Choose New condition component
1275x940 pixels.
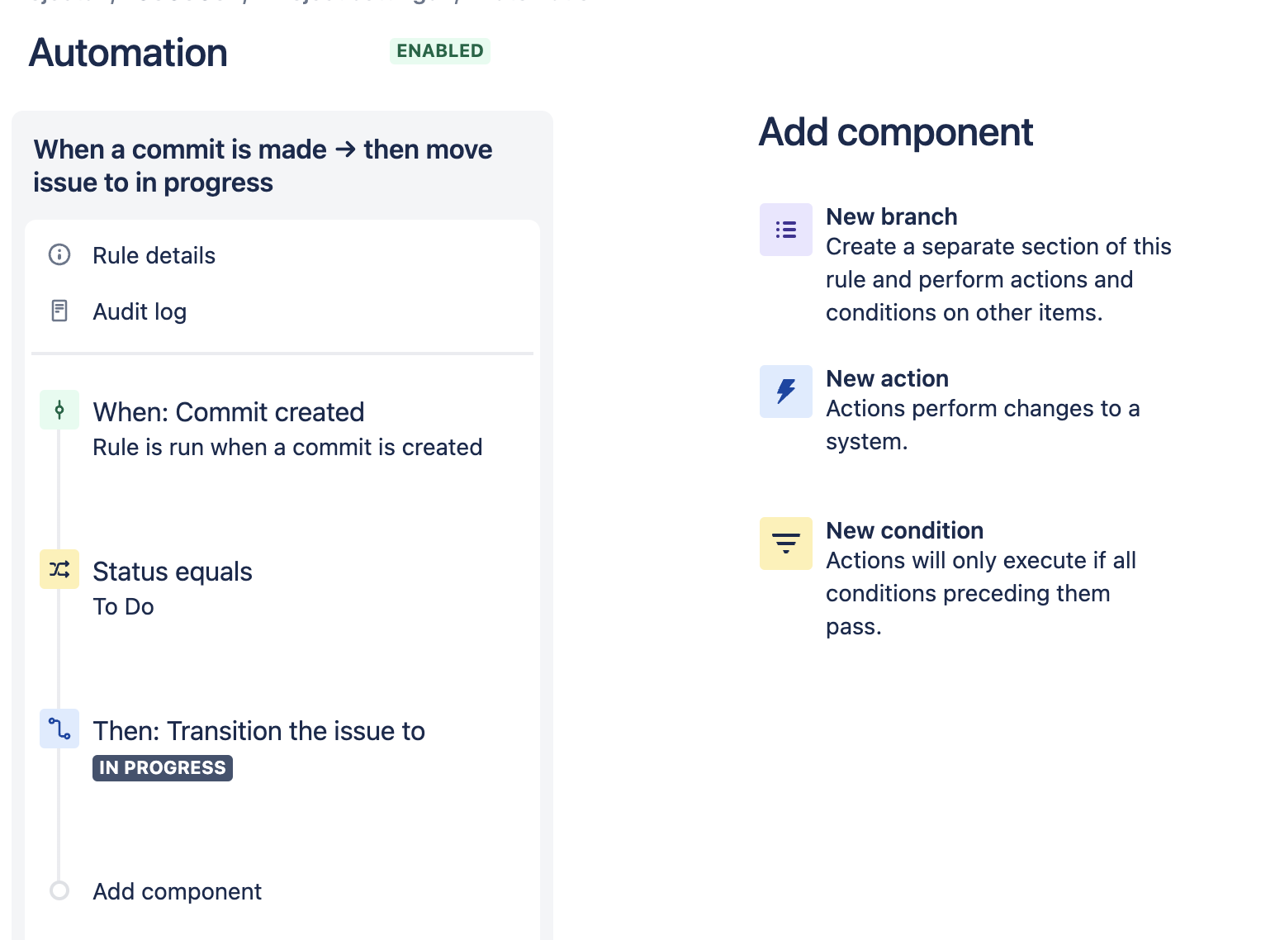coord(966,578)
